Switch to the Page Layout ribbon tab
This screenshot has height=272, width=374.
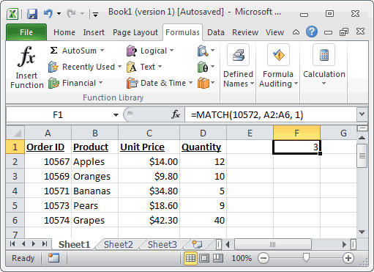pyautogui.click(x=135, y=32)
